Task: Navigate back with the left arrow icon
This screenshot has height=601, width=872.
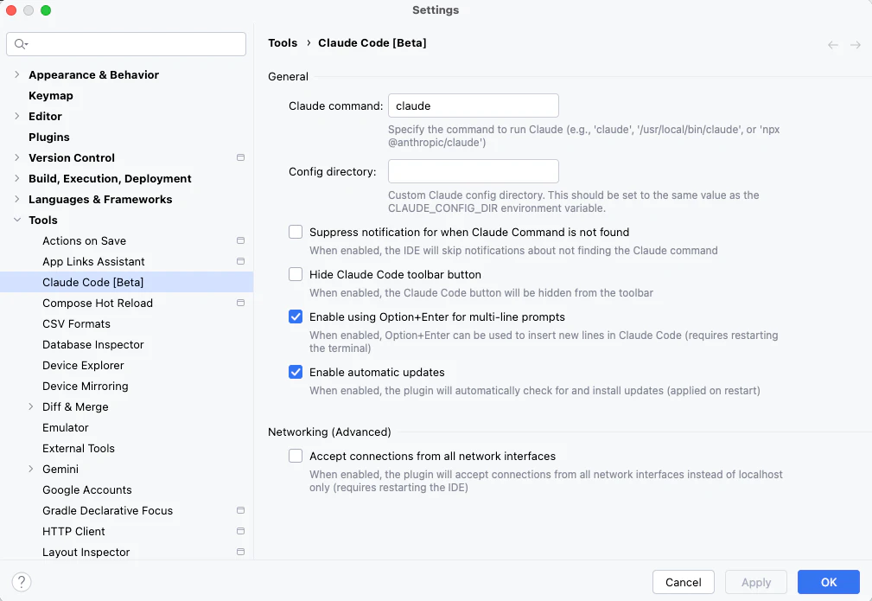Action: 832,45
